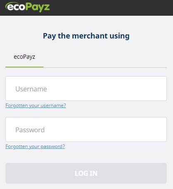Image resolution: width=173 pixels, height=189 pixels.
Task: Click the word password in recovery link
Action: (x=53, y=146)
